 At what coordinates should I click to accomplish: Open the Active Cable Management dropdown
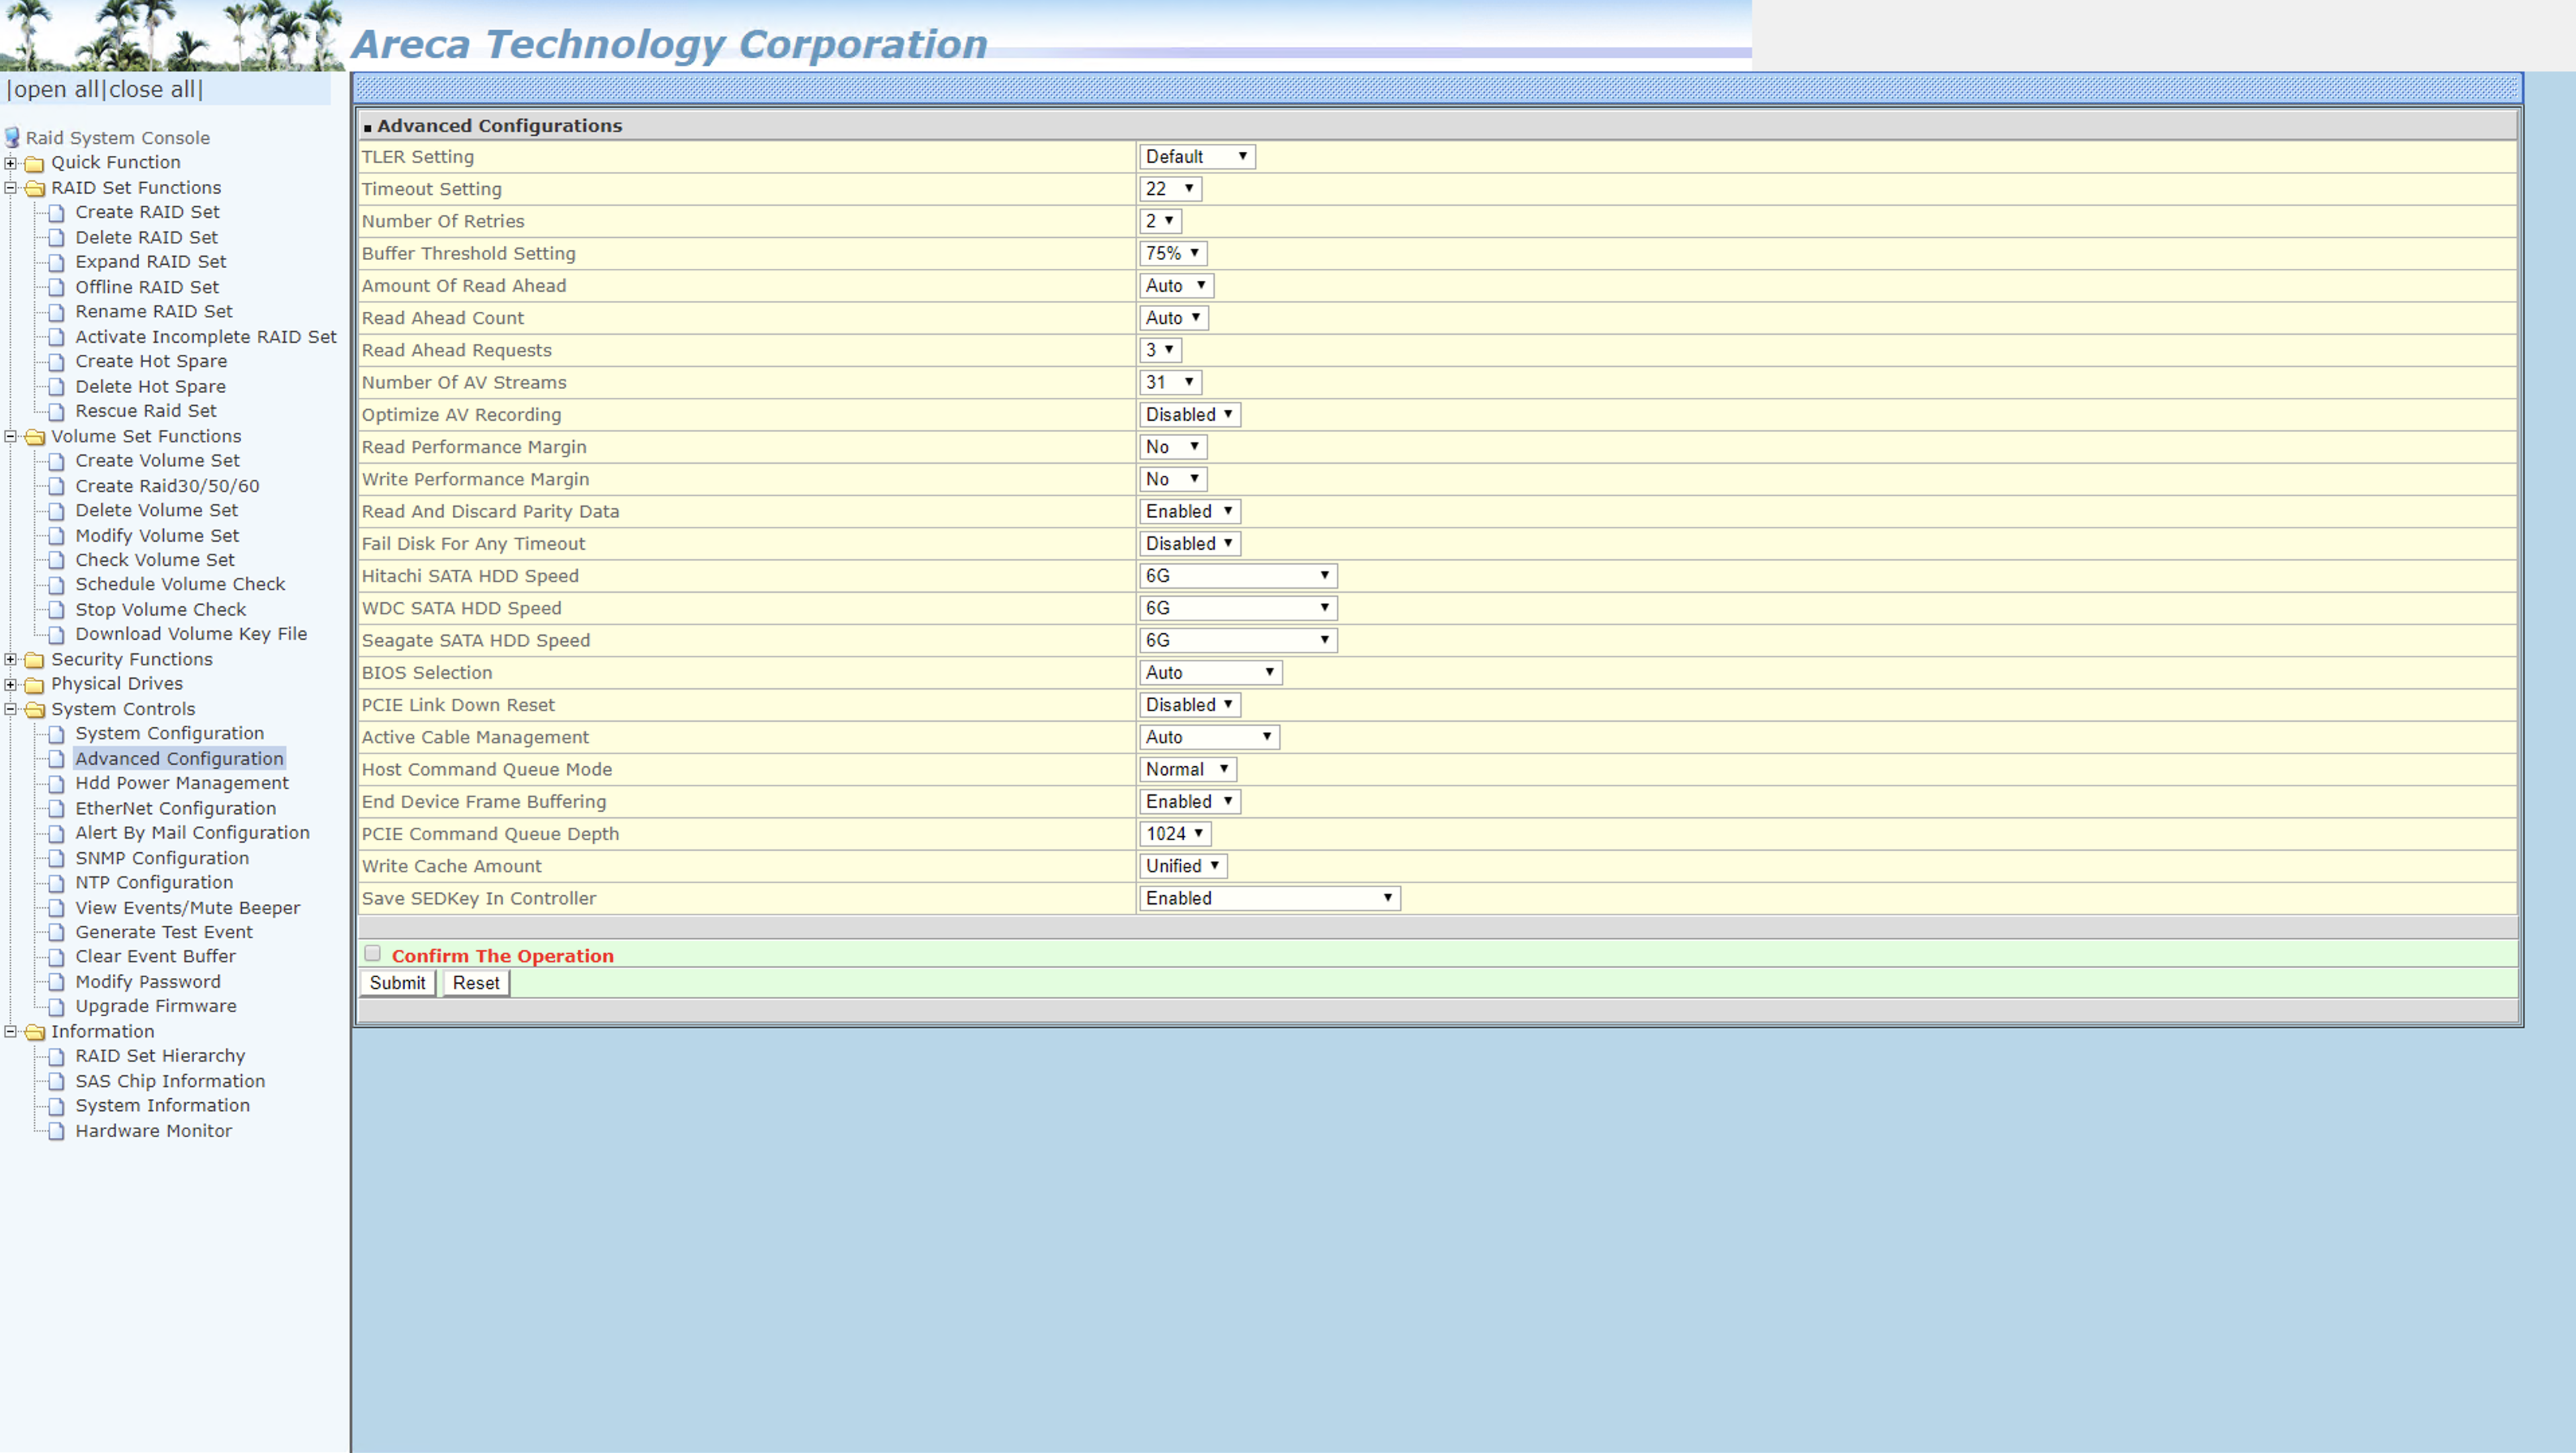(1209, 738)
